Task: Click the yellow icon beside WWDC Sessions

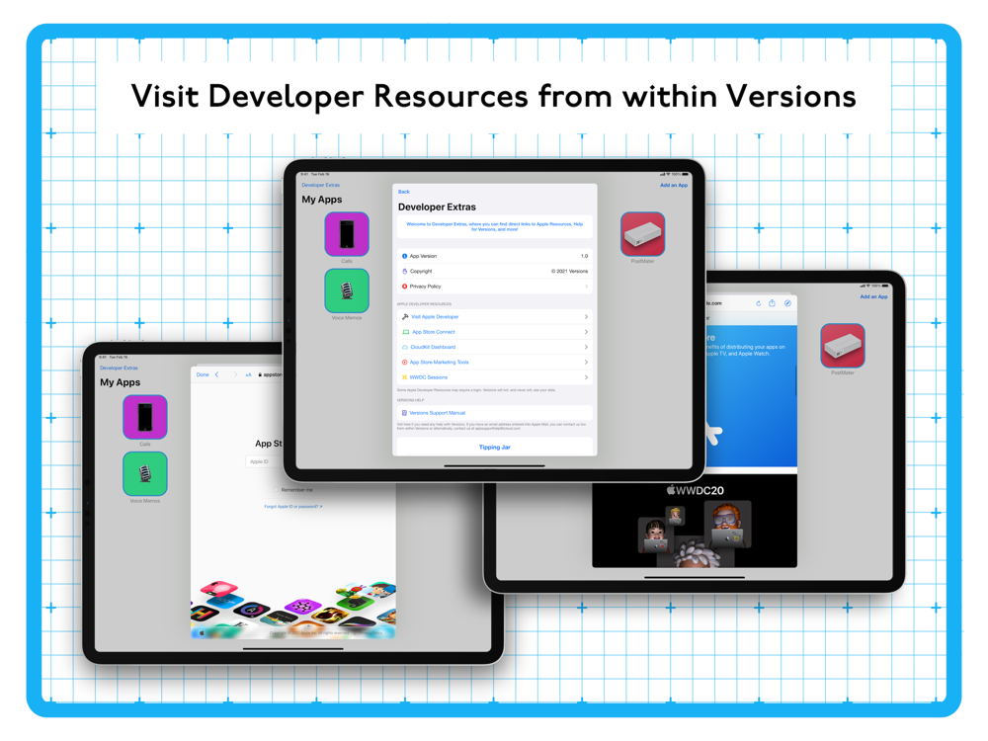Action: pos(404,377)
